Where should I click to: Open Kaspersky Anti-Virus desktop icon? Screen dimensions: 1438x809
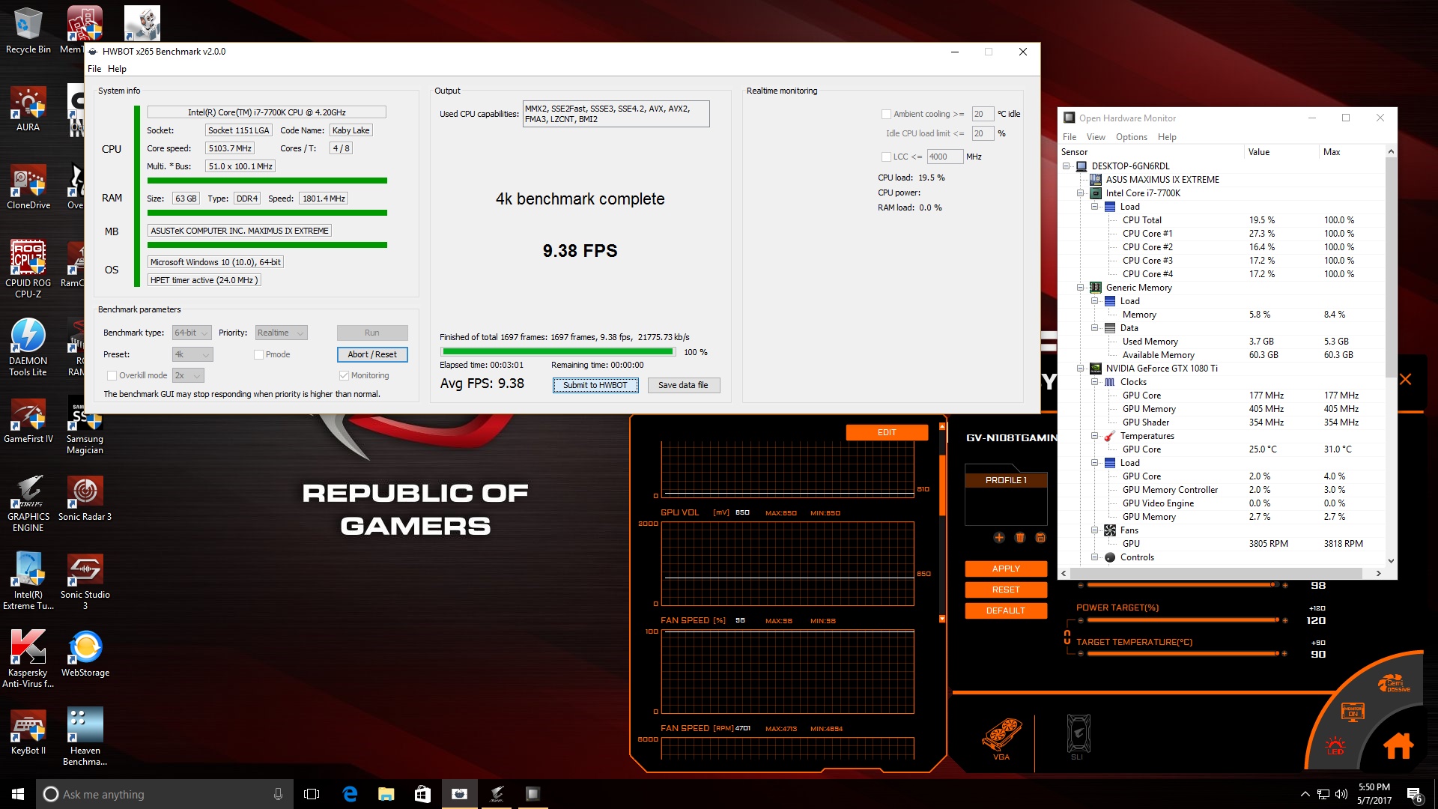click(28, 658)
